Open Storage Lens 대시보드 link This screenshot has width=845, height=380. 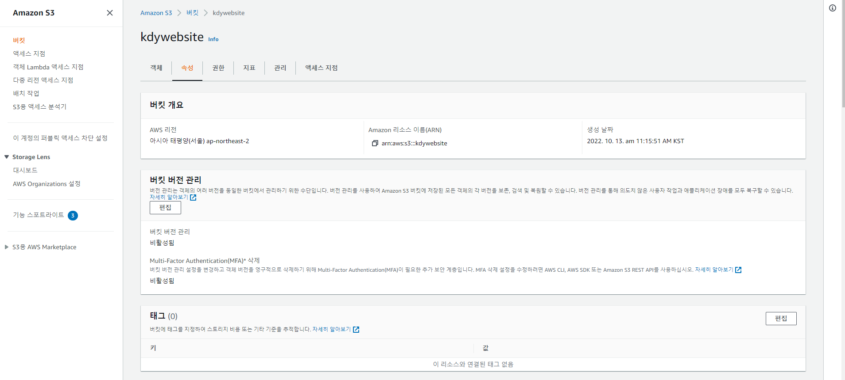pyautogui.click(x=25, y=170)
